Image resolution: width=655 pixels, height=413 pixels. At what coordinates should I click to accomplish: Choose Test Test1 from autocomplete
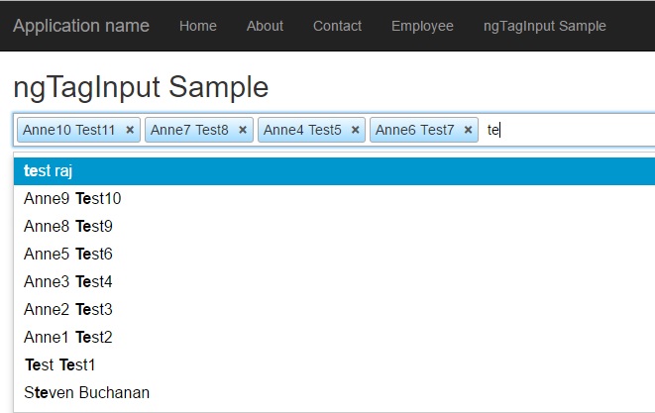pyautogui.click(x=59, y=365)
